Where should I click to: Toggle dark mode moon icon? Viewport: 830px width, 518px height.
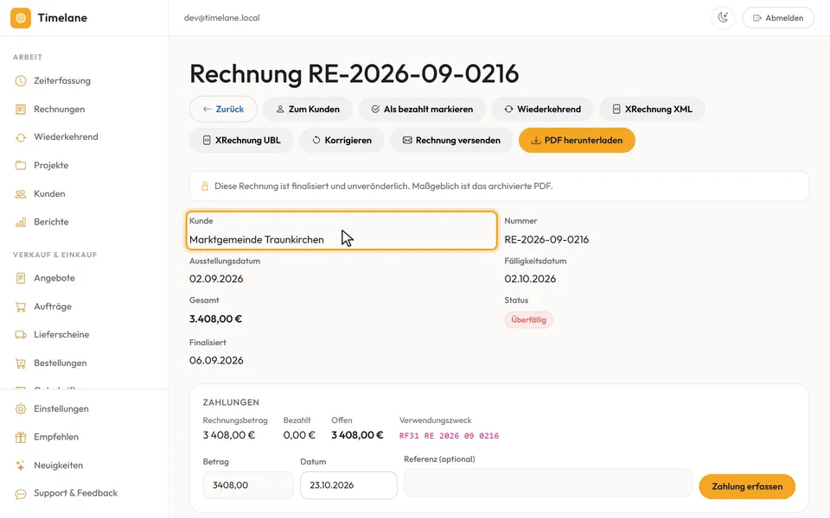[x=723, y=18]
